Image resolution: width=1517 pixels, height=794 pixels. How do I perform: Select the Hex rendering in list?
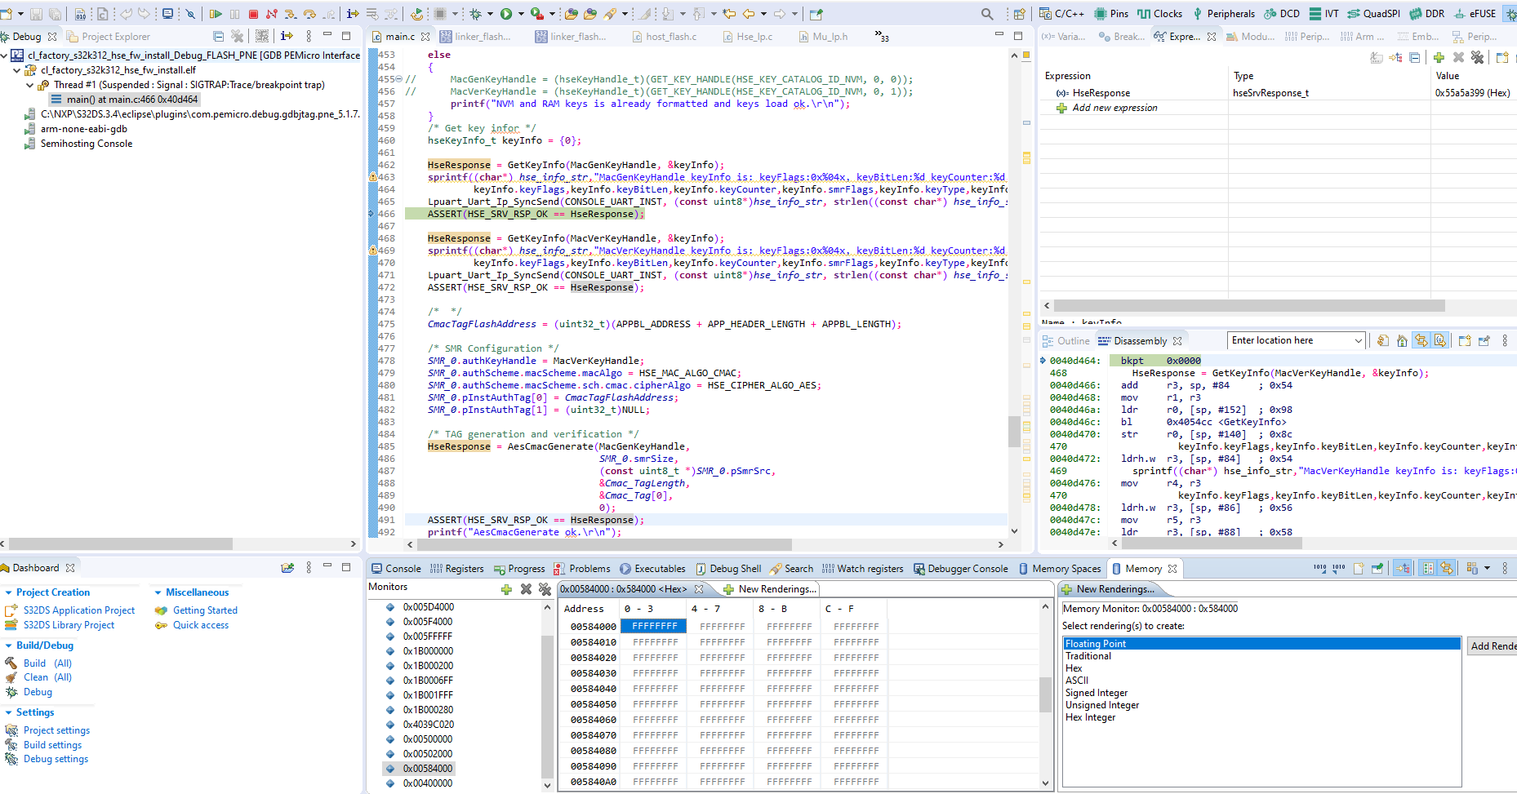(x=1074, y=668)
